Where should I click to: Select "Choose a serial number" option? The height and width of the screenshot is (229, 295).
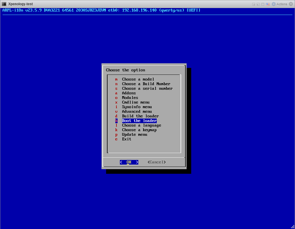(x=147, y=88)
